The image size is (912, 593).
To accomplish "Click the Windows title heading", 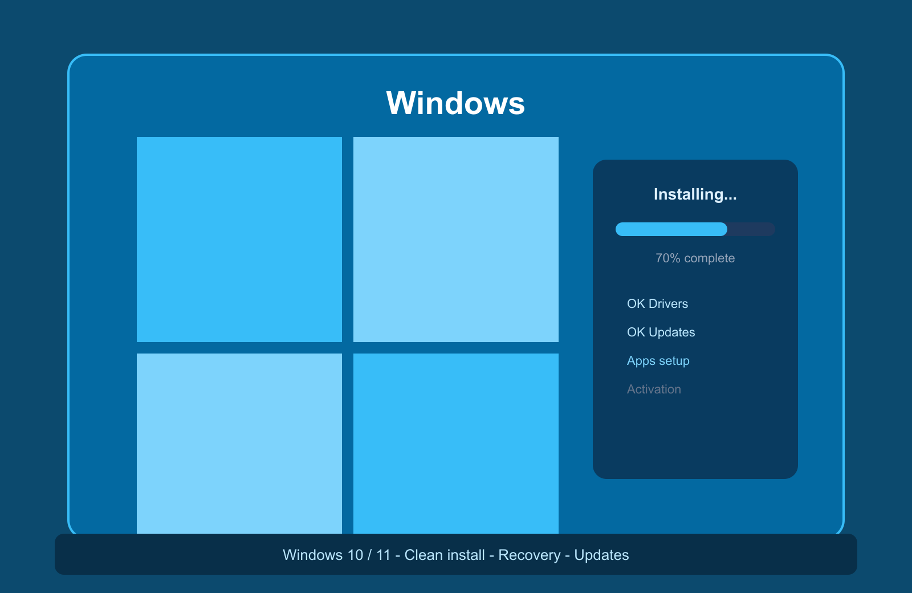I will (x=455, y=103).
